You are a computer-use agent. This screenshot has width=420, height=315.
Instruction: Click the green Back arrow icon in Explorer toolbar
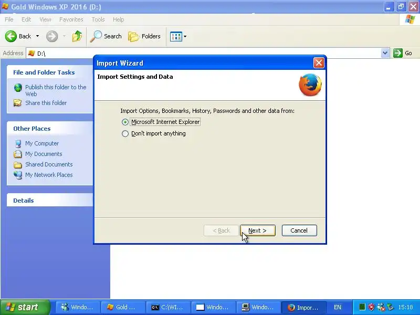(10, 36)
